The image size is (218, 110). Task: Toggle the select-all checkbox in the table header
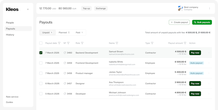[x=41, y=43]
